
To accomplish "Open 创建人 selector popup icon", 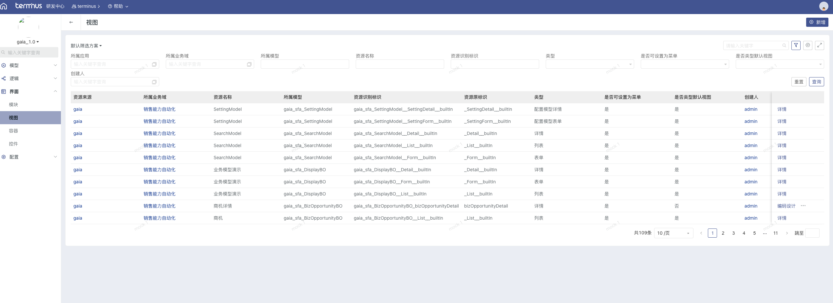I will pyautogui.click(x=154, y=82).
